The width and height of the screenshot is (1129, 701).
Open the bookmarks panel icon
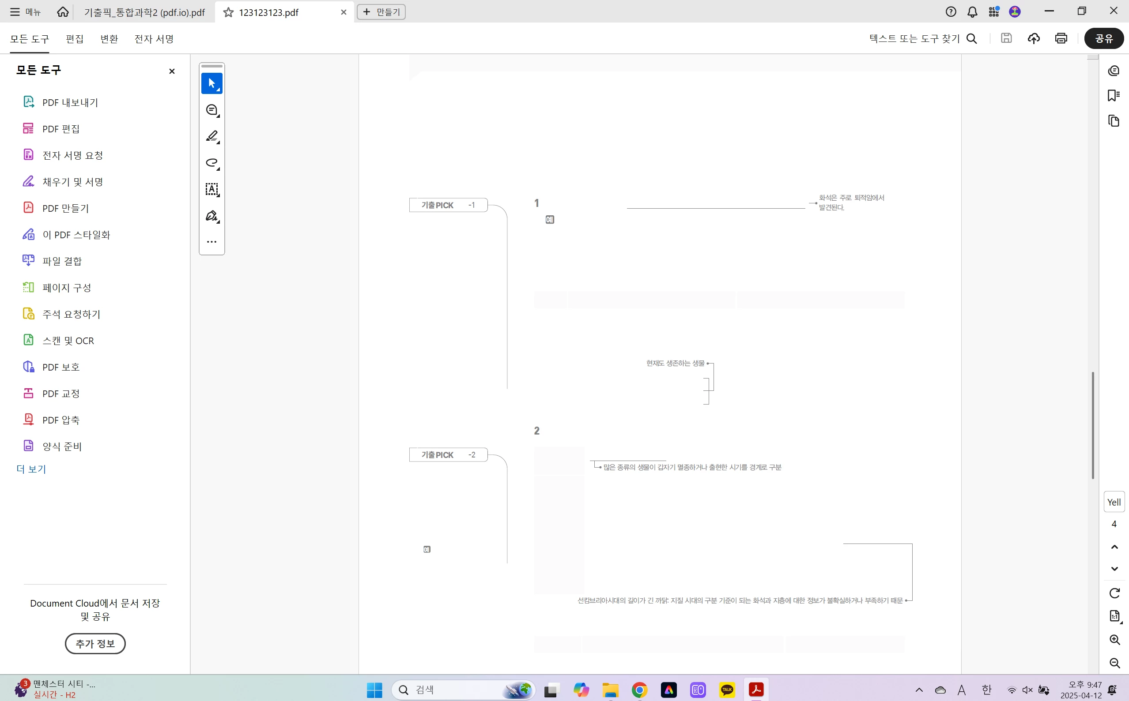tap(1114, 95)
